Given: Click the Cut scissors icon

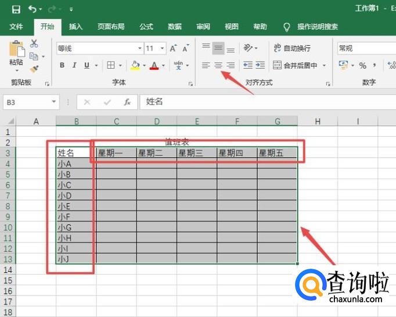Looking at the screenshot, I should [x=34, y=44].
